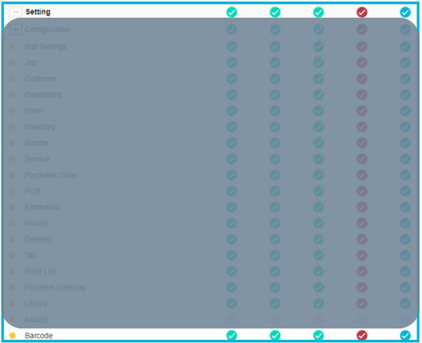Click the red checkmark in Dashboard row

click(361, 94)
